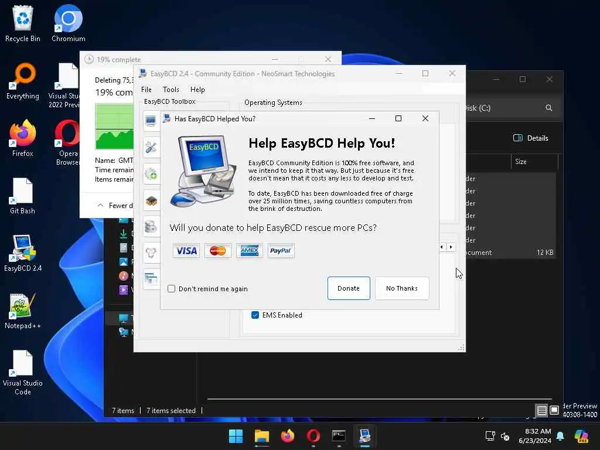The width and height of the screenshot is (600, 450).
Task: Click Size column header in Explorer
Action: (x=534, y=162)
